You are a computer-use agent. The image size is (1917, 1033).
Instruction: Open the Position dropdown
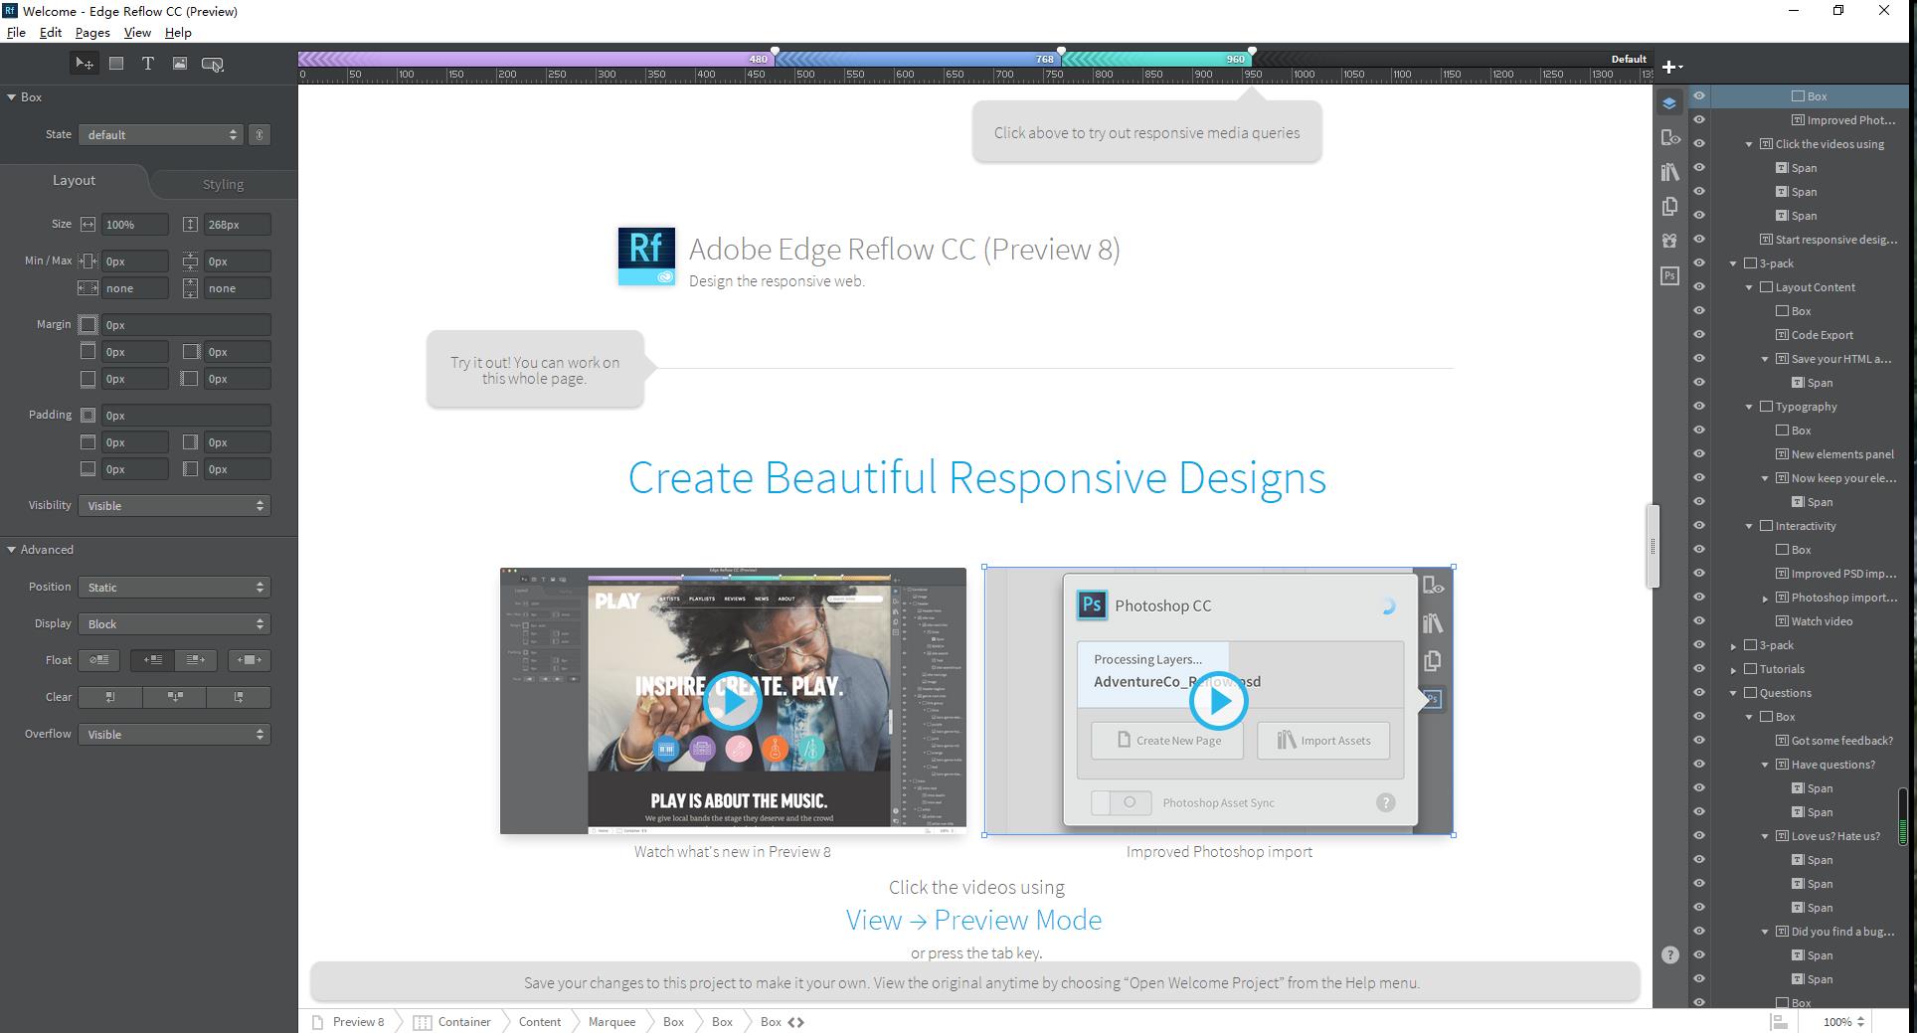click(174, 587)
